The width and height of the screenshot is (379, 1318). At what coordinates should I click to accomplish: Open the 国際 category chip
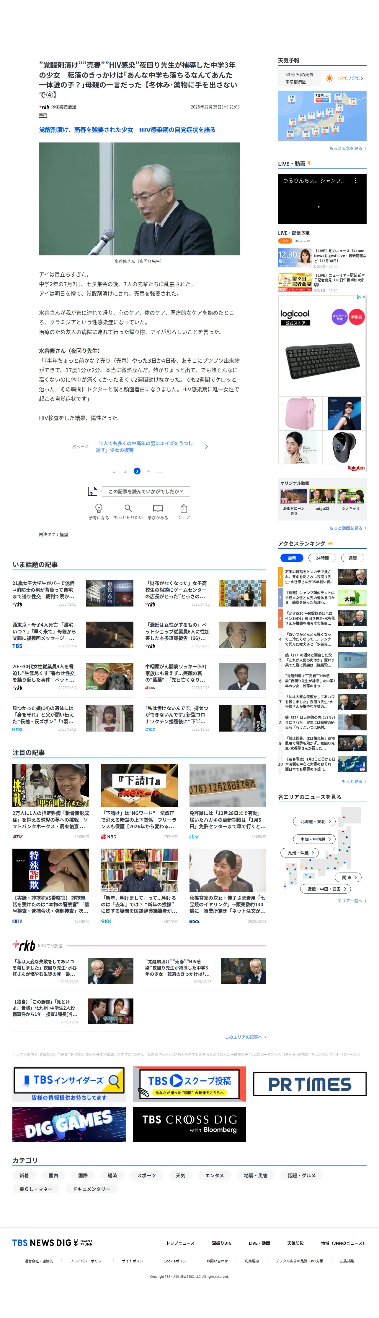83,1175
